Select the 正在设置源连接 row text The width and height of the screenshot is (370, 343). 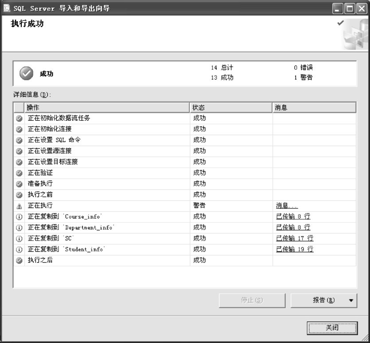click(50, 150)
